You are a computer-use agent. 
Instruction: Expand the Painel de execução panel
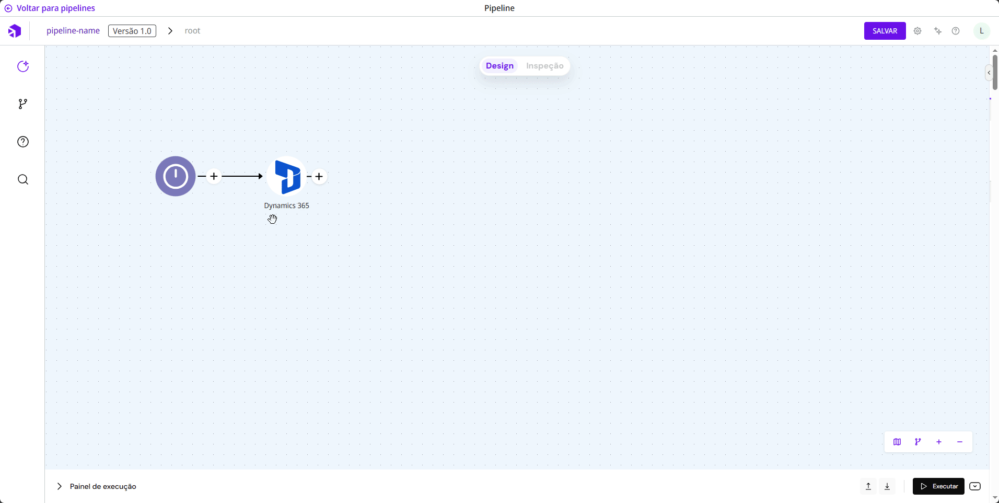click(x=60, y=486)
